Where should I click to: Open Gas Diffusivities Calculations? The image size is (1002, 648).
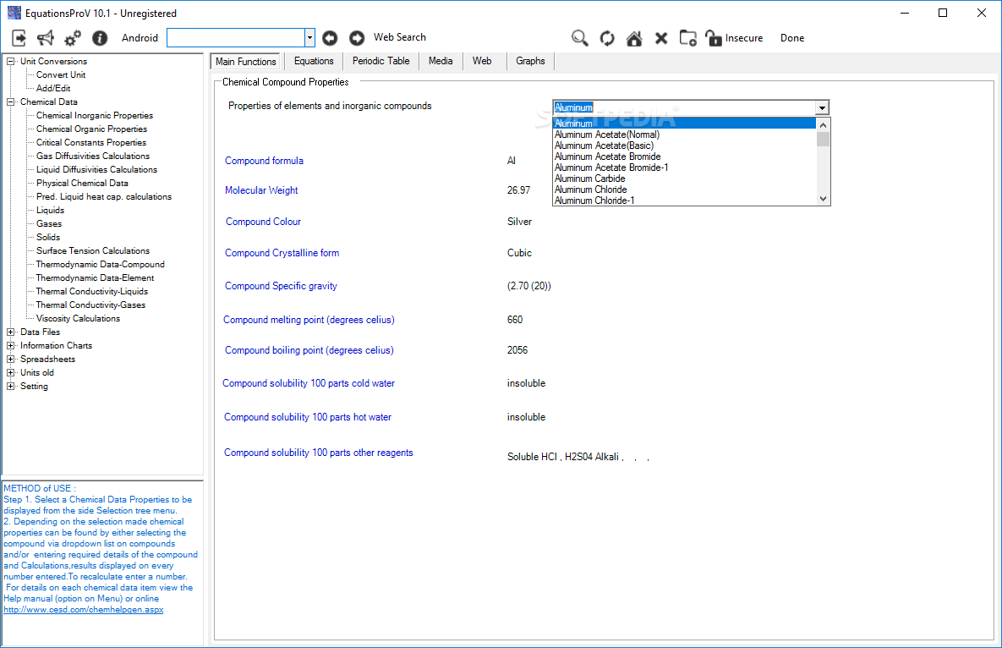pos(93,156)
